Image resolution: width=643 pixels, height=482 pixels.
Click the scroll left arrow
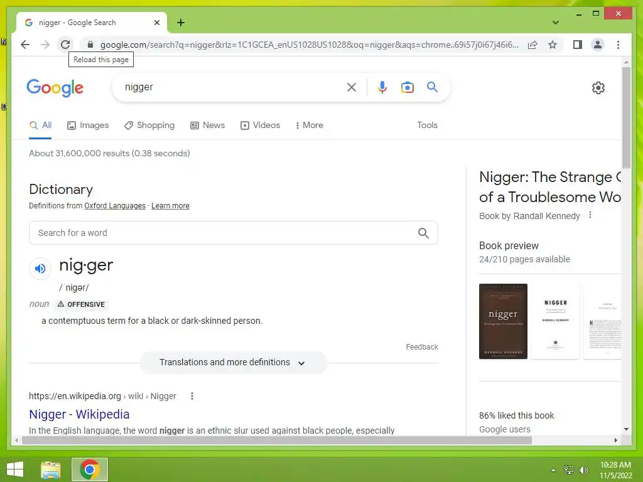16,440
